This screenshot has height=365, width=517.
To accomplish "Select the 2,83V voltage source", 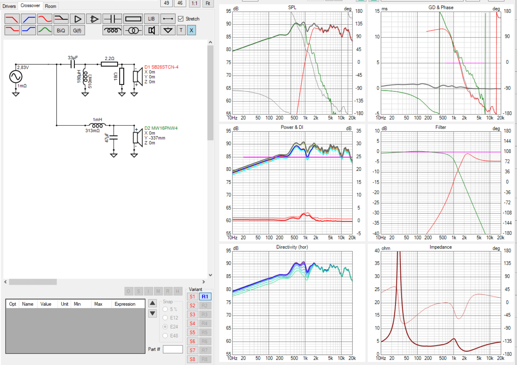I will click(16, 77).
